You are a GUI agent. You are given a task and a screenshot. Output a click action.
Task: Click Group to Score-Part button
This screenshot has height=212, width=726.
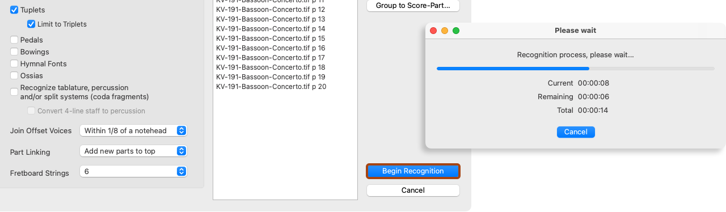click(x=413, y=6)
